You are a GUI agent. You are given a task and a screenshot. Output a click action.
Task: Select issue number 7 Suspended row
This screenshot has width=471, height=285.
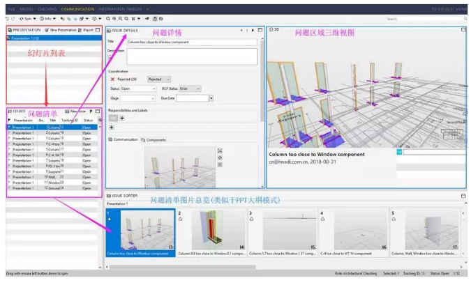point(52,160)
